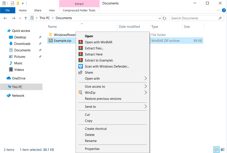Click the WinRAR icon beside Extract to Example\
227x153 pixels.
click(80, 60)
